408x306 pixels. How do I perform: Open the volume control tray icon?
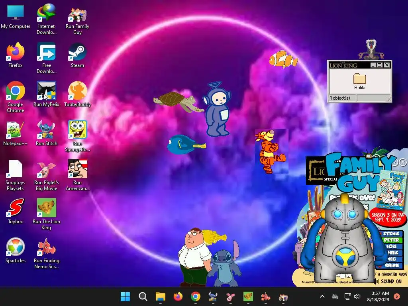(x=357, y=296)
